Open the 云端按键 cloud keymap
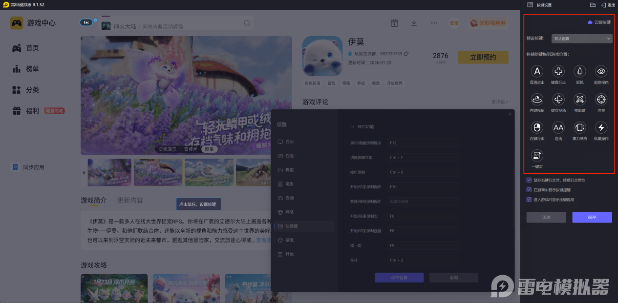This screenshot has width=618, height=303. (x=599, y=22)
